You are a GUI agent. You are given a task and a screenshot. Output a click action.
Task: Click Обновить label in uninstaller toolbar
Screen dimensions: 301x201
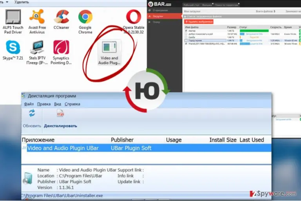click(x=32, y=126)
